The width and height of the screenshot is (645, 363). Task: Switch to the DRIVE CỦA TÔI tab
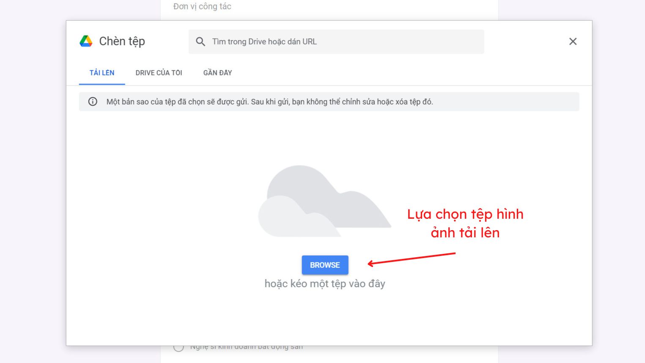(159, 73)
